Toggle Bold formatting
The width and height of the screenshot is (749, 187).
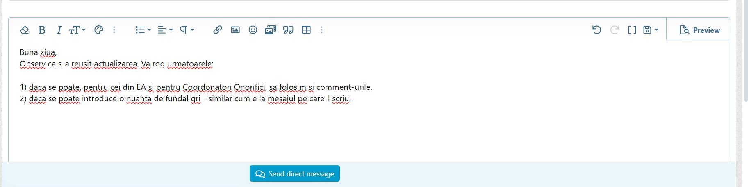(x=42, y=30)
